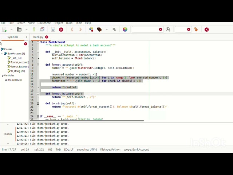Open the Tools menu

[x=79, y=23]
